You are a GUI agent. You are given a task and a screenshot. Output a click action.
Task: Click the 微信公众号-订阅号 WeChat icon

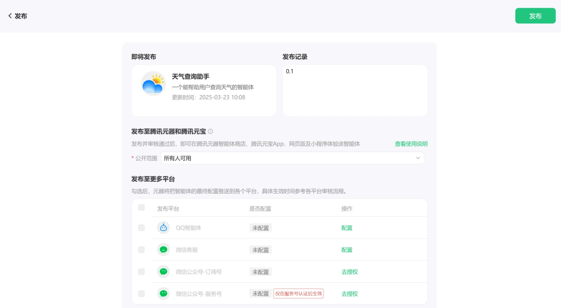[163, 272]
